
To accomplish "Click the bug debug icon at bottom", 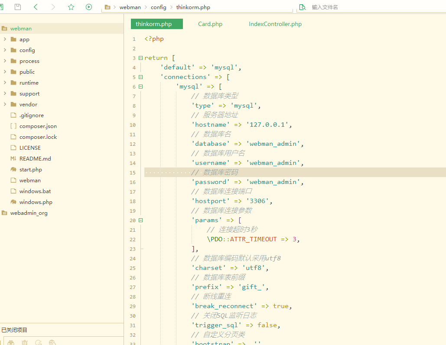I will point(25,342).
